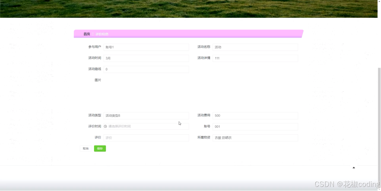Screen dimensions: 381x191
Task: Focus the 参与用户 input showing 账号1
Action: [x=146, y=47]
